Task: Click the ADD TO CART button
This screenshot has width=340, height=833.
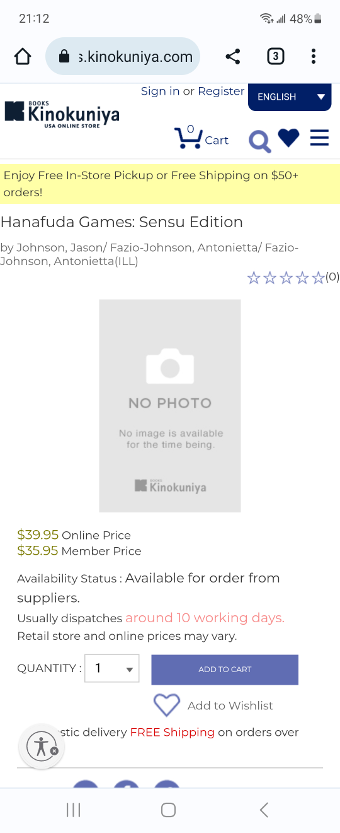Action: pos(225,670)
